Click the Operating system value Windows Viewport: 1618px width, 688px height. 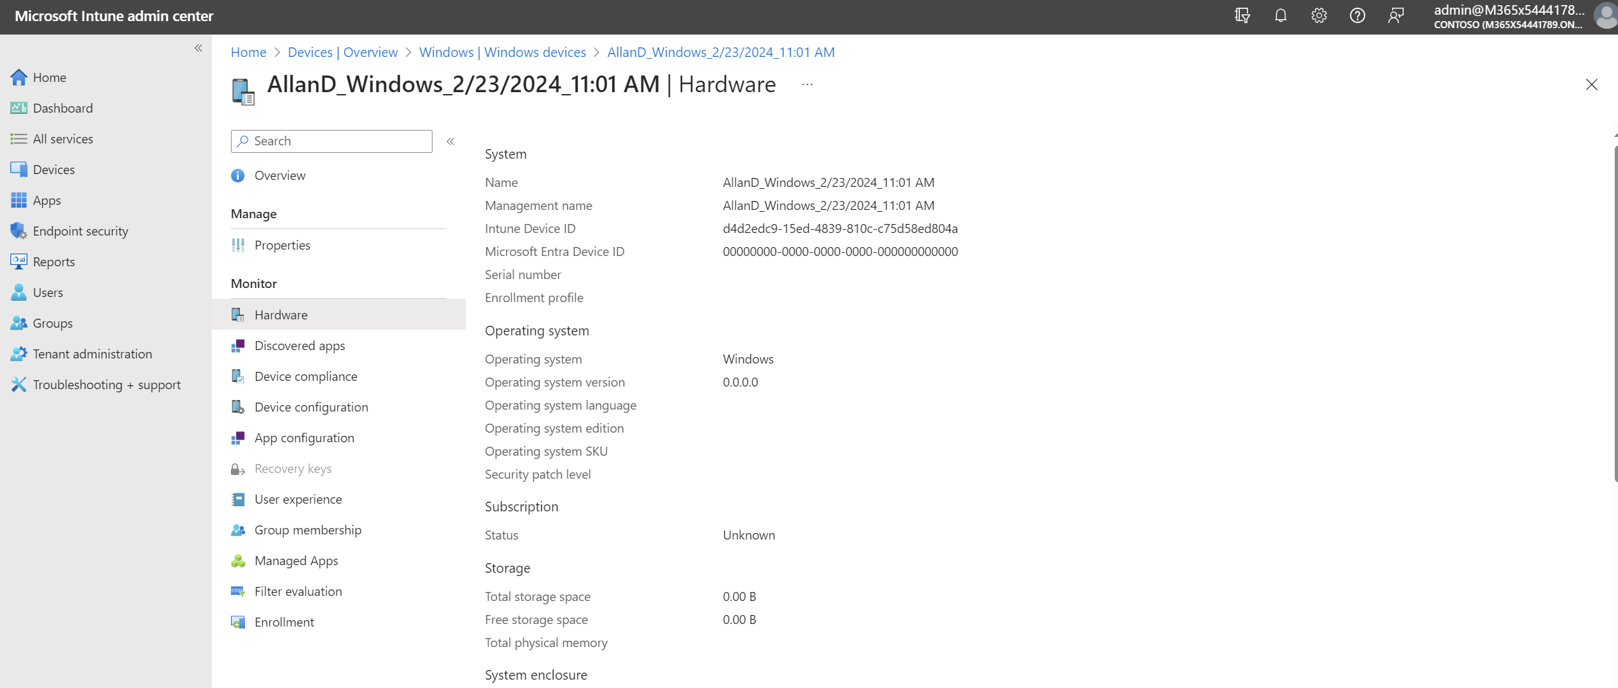[748, 359]
